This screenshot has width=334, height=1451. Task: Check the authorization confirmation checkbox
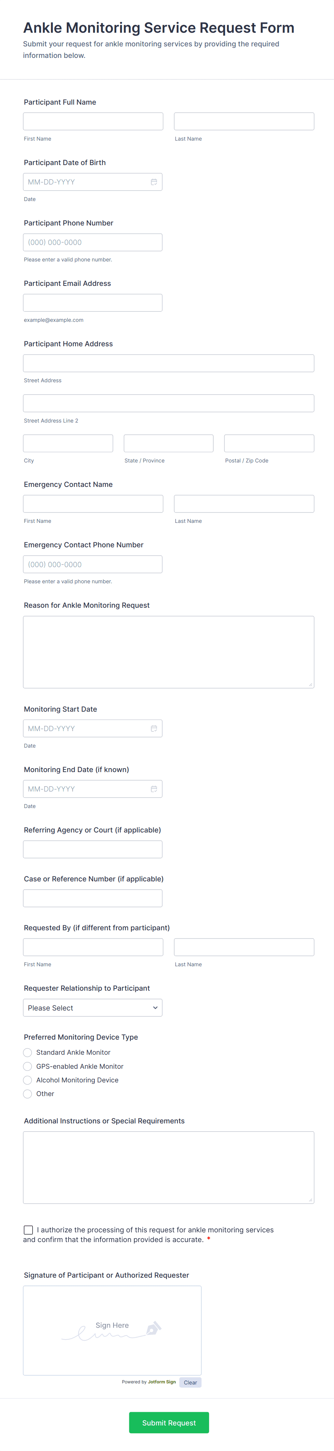click(x=28, y=1229)
